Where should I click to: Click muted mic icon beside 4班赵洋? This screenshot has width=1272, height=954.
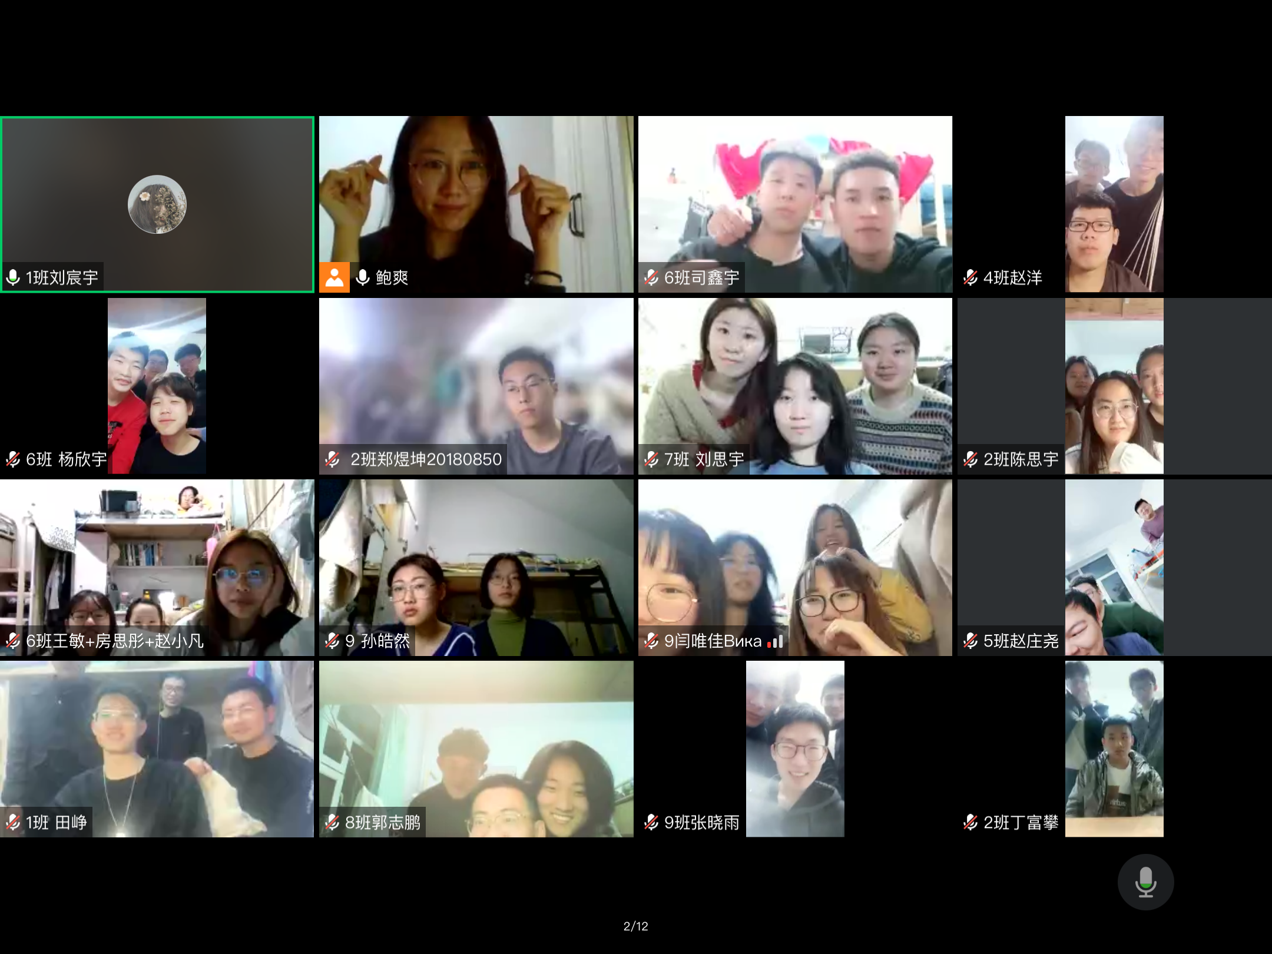click(970, 277)
